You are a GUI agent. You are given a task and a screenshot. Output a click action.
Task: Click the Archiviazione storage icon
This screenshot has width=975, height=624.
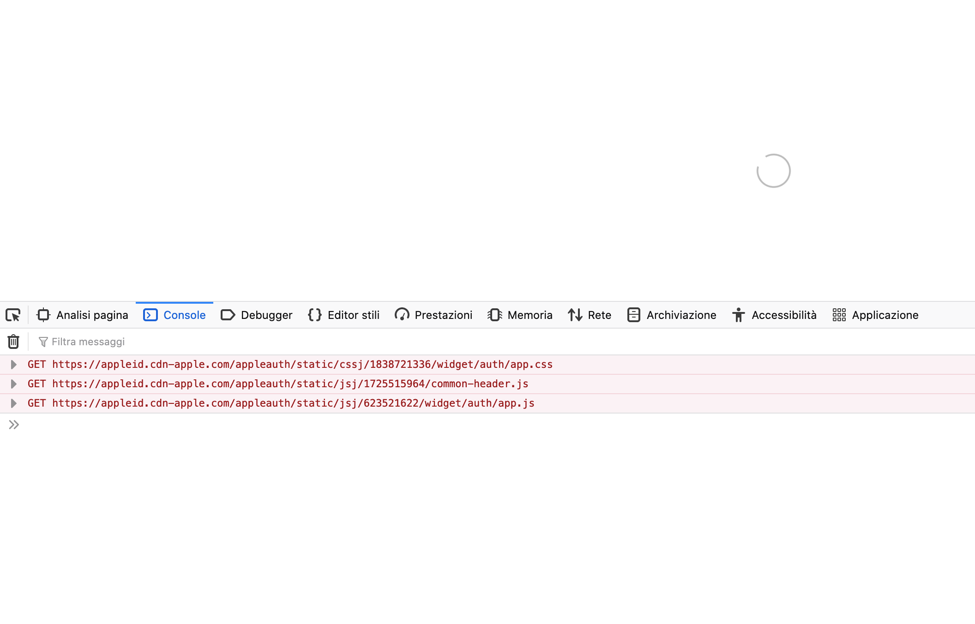[633, 315]
